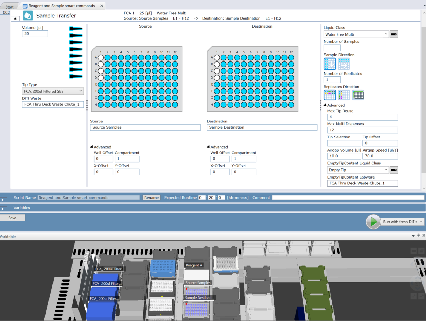Viewport: 427px width, 321px height.
Task: Toggle the topmost pipette tip in channel list
Action: [76, 29]
